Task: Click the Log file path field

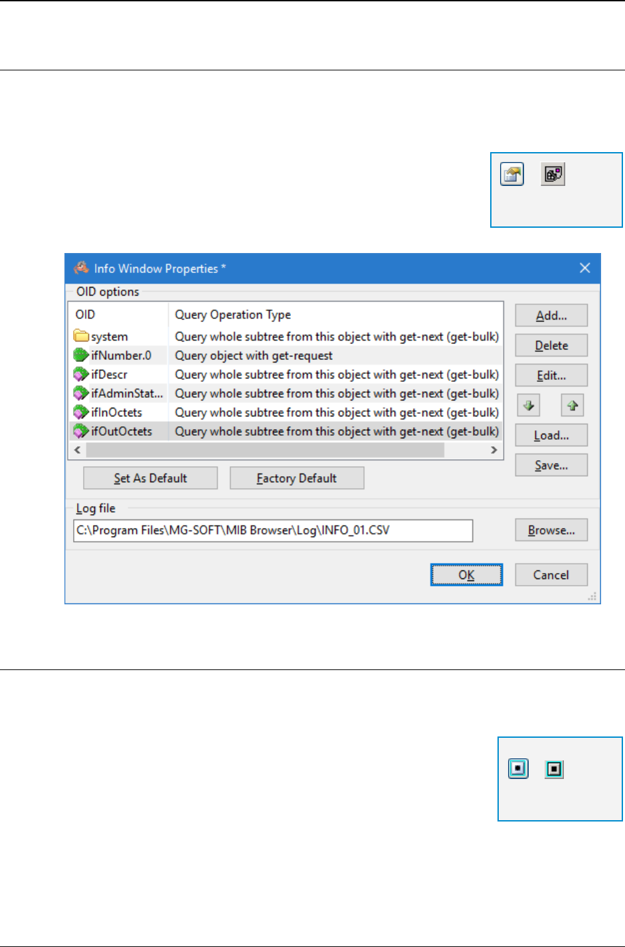Action: 273,531
